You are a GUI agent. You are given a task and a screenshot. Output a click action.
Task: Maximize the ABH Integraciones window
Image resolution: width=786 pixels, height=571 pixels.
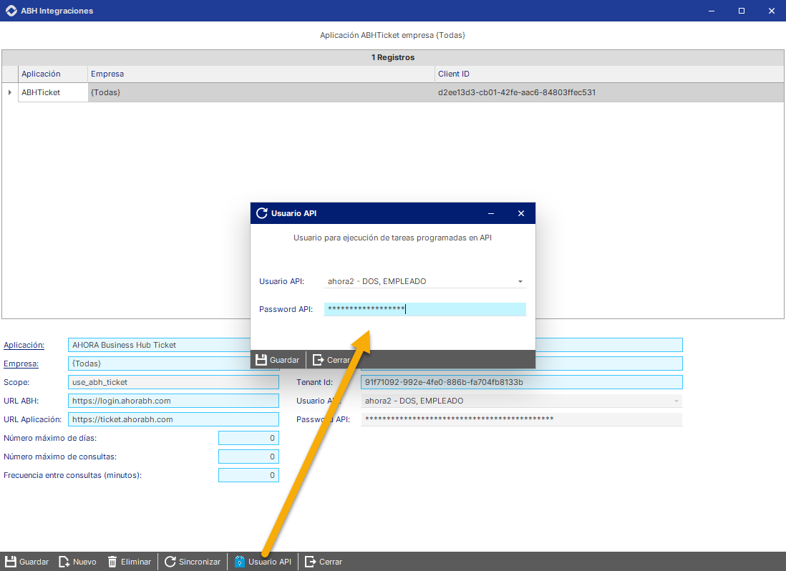(742, 11)
